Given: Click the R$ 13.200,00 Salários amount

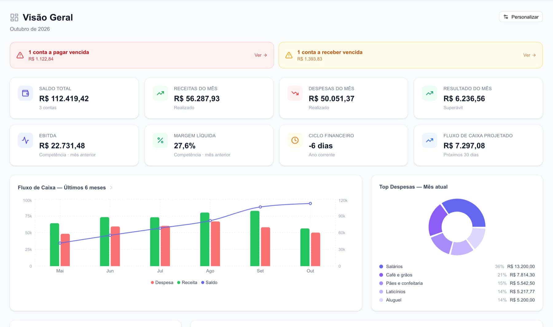Looking at the screenshot, I should (x=521, y=267).
